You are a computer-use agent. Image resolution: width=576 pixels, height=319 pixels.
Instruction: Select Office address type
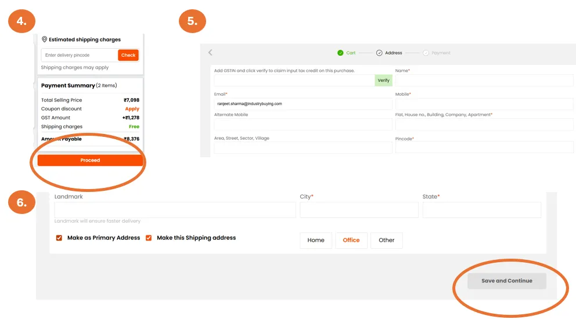(351, 240)
